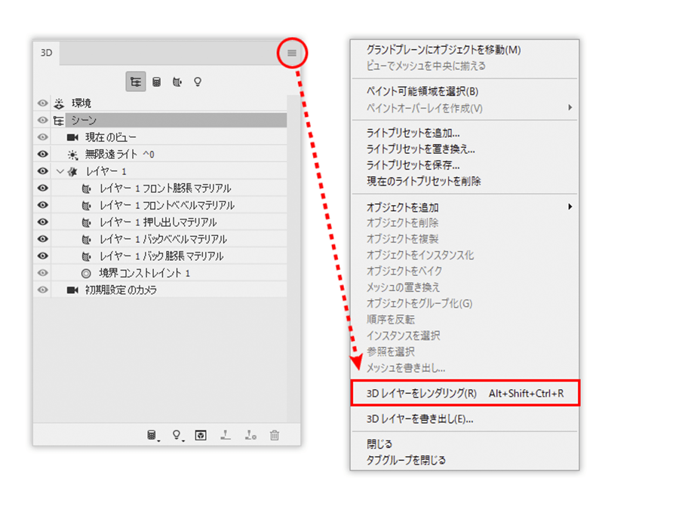Click the move to ground plane icon
Image resolution: width=679 pixels, height=509 pixels.
coord(225,435)
